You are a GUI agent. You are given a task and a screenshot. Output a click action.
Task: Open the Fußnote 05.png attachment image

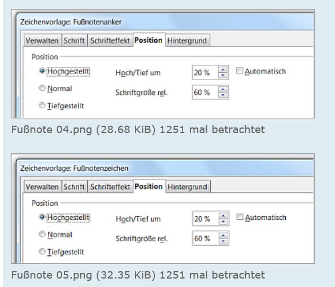[163, 209]
